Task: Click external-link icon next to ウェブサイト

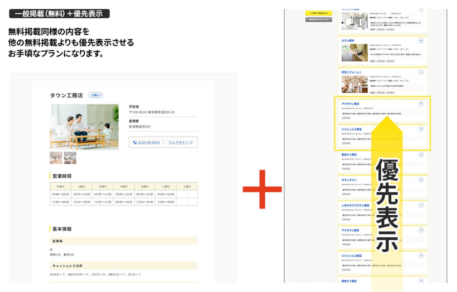Action: click(191, 142)
